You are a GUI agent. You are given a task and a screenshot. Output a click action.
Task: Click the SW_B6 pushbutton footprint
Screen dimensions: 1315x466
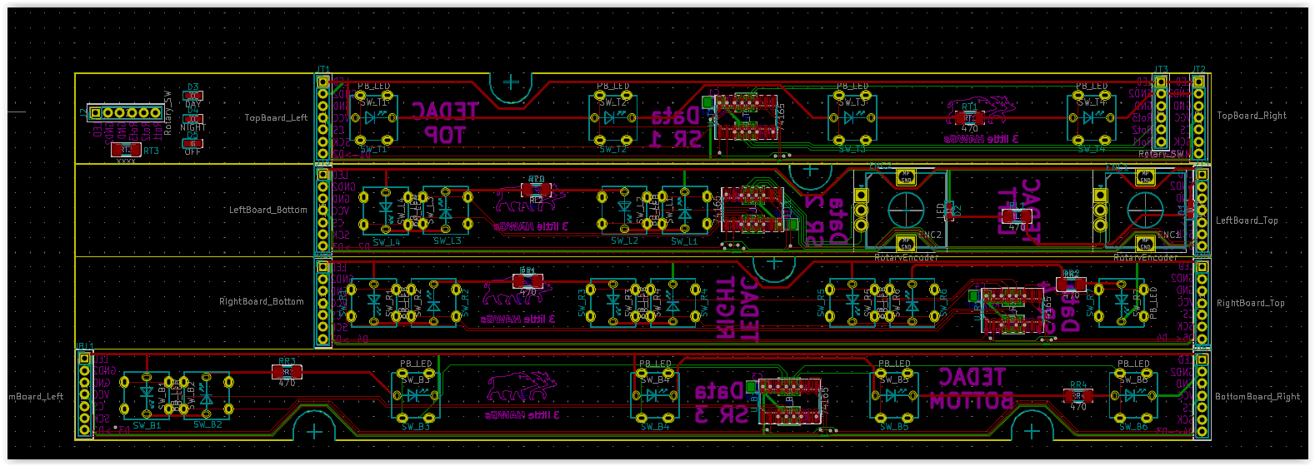(1132, 397)
